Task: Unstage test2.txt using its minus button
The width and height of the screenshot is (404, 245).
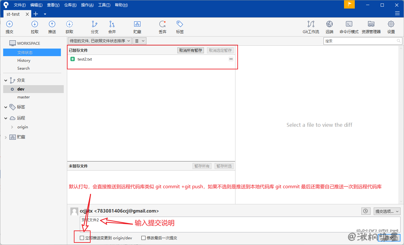Action: pyautogui.click(x=231, y=59)
